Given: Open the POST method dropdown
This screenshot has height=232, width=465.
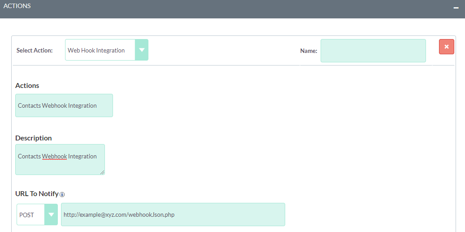Looking at the screenshot, I should (37, 214).
